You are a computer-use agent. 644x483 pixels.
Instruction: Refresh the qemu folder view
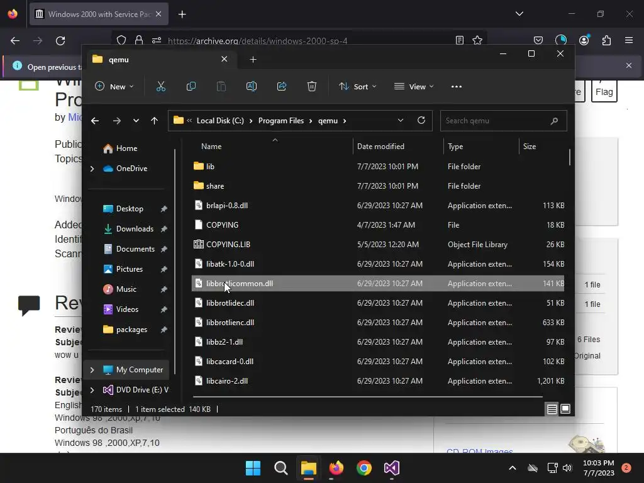(x=421, y=120)
